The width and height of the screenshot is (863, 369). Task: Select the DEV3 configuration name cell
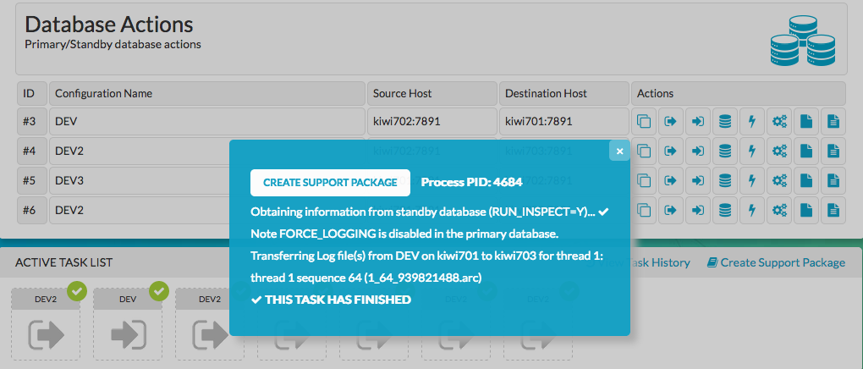click(x=207, y=180)
